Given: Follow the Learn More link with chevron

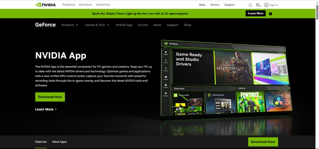Looking at the screenshot, I should pos(46,109).
